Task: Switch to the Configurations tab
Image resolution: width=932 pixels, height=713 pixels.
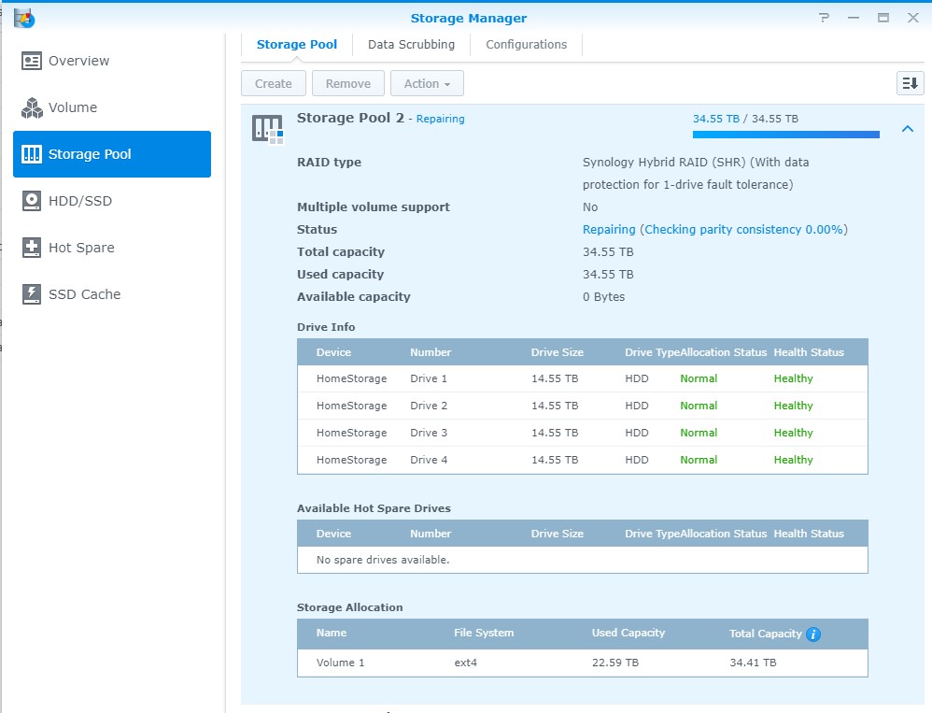Action: (526, 45)
